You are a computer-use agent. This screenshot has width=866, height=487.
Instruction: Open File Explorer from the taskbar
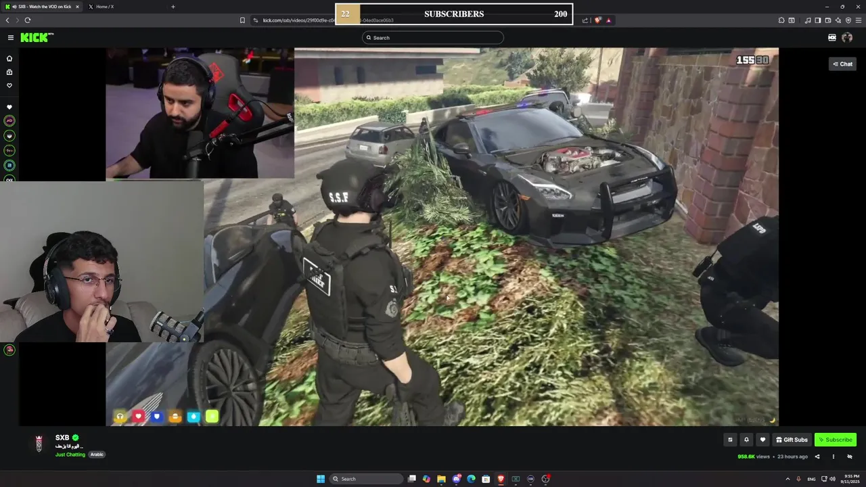point(441,479)
